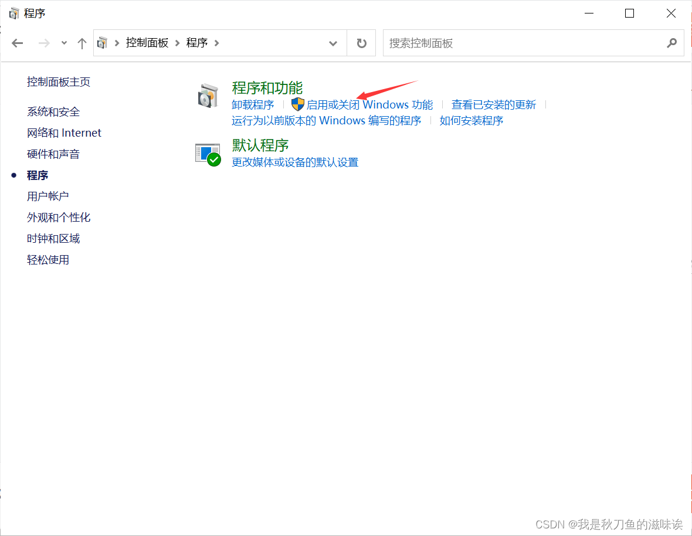This screenshot has height=536, width=692.
Task: Click 卸载程序 link
Action: [x=253, y=104]
